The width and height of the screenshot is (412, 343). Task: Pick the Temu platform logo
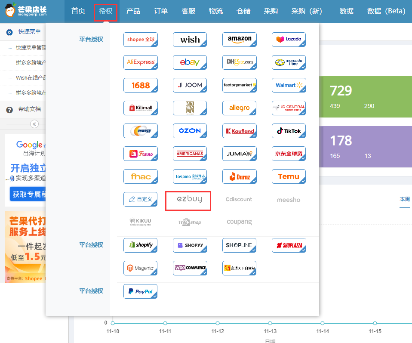(289, 176)
